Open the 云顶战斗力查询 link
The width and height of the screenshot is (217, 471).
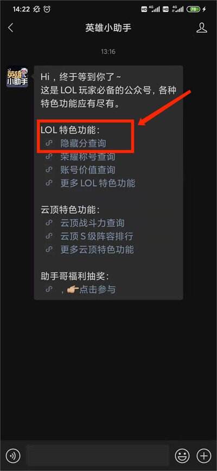92,223
